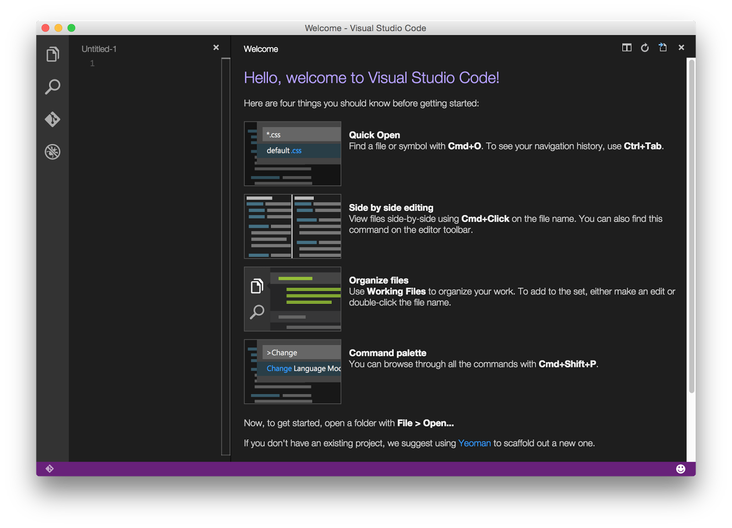The image size is (732, 528).
Task: Click the Git icon in the purple status bar
Action: pyautogui.click(x=50, y=469)
